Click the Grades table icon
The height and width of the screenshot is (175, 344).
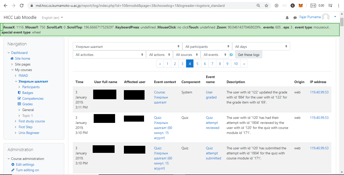[19, 104]
